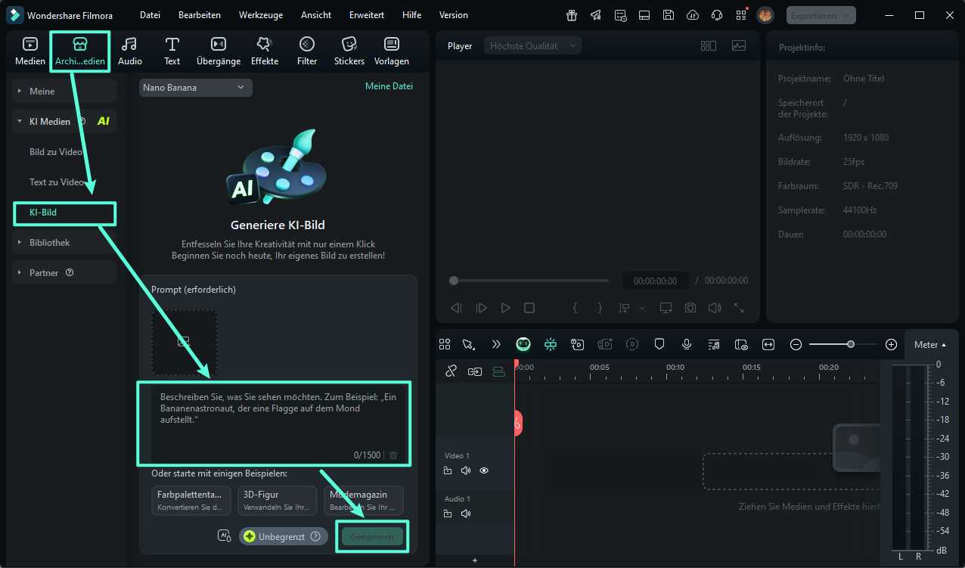Click the trash icon in prompt box
Screen dimensions: 965x568
point(393,455)
